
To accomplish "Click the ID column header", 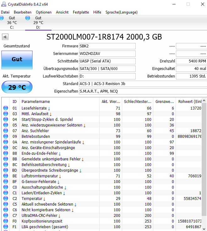I will point(14,101).
